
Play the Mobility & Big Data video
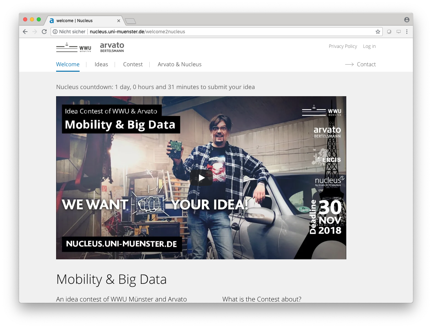(x=201, y=178)
